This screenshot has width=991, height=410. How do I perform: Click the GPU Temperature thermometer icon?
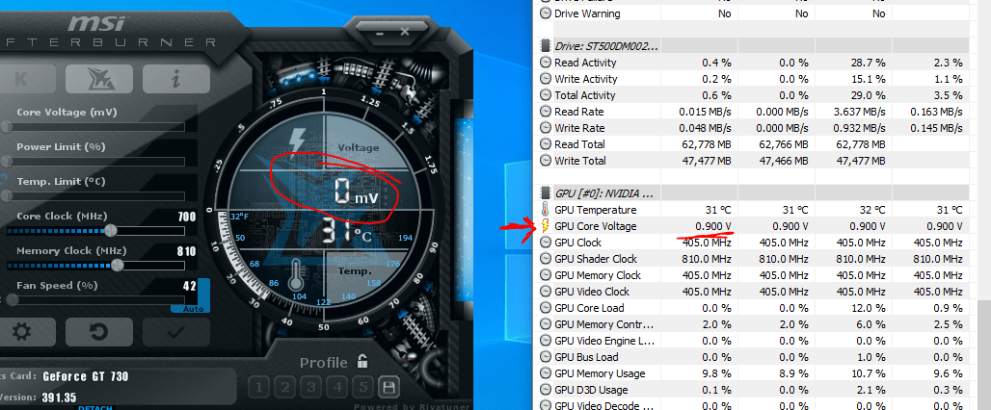click(x=546, y=210)
